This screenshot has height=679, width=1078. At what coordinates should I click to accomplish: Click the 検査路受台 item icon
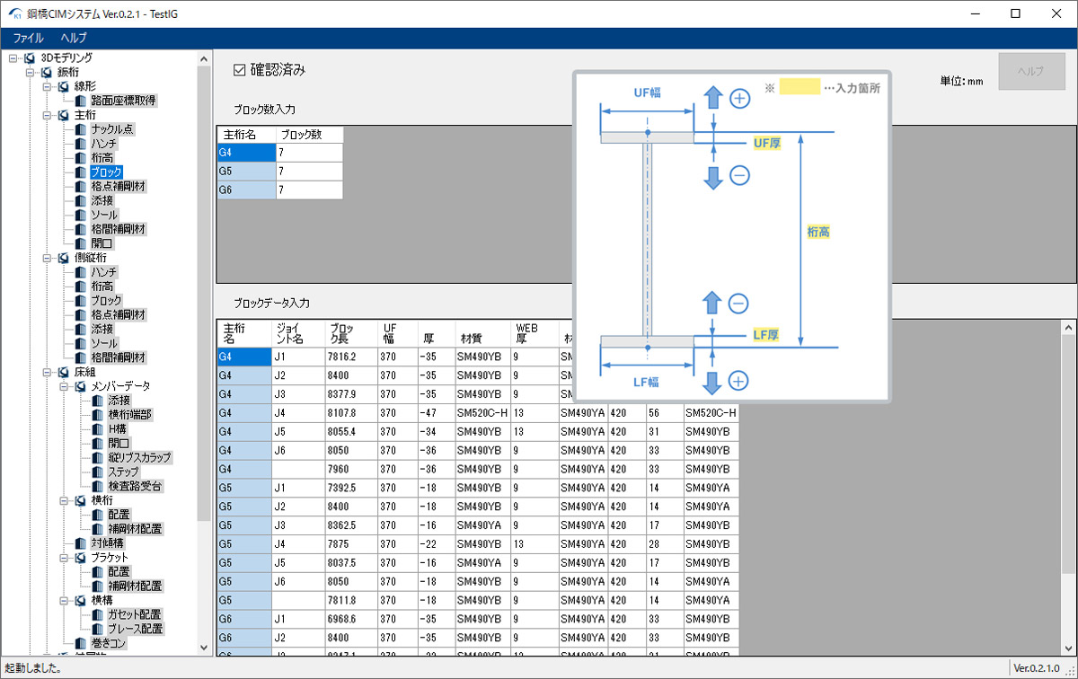(97, 486)
